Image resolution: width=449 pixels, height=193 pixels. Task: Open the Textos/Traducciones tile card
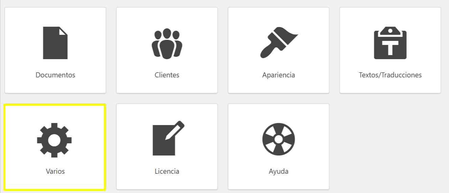point(390,50)
